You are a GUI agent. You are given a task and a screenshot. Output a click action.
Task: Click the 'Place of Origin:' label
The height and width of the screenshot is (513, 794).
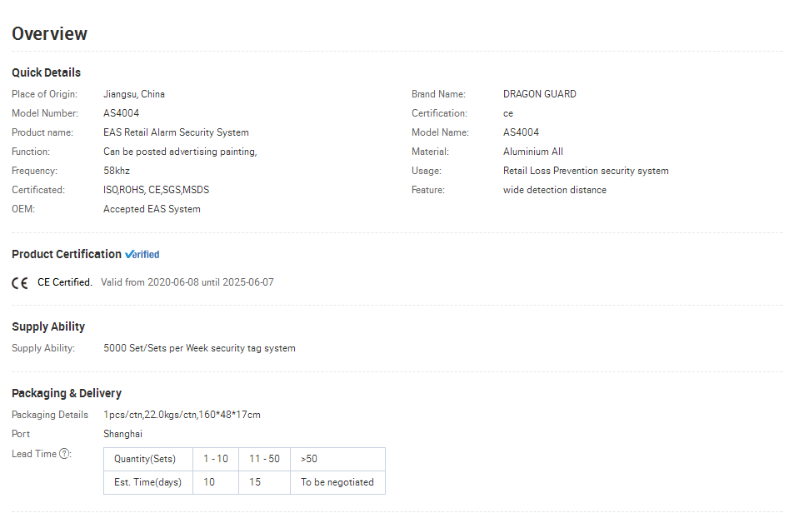[44, 94]
